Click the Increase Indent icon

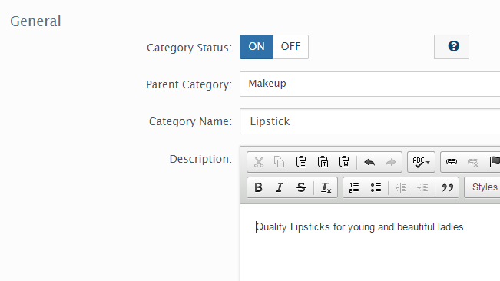422,187
